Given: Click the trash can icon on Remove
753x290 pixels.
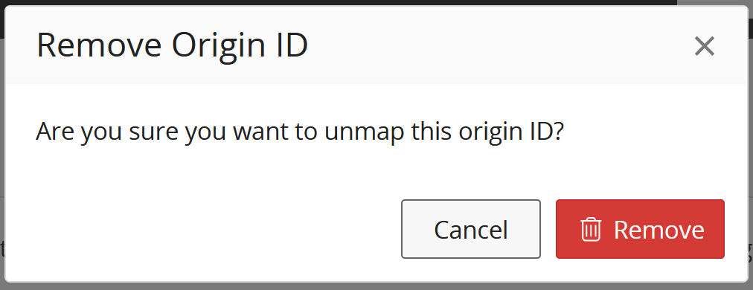Looking at the screenshot, I should tap(591, 229).
